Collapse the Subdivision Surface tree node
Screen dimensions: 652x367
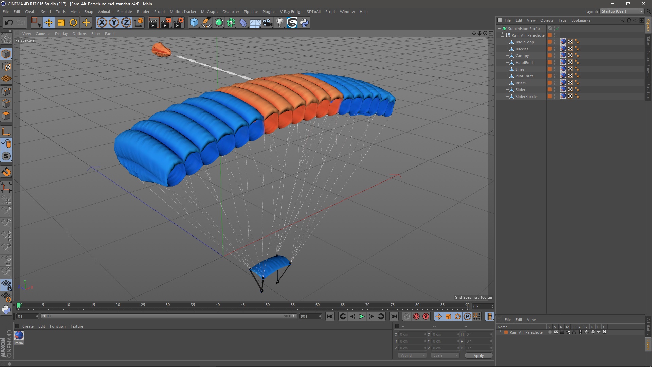click(x=499, y=28)
